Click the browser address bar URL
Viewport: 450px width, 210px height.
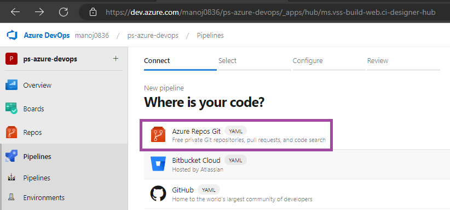click(270, 12)
